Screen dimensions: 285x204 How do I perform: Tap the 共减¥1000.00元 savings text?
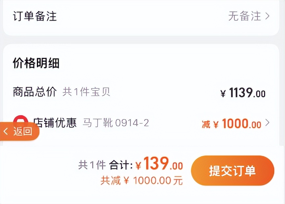(142, 180)
